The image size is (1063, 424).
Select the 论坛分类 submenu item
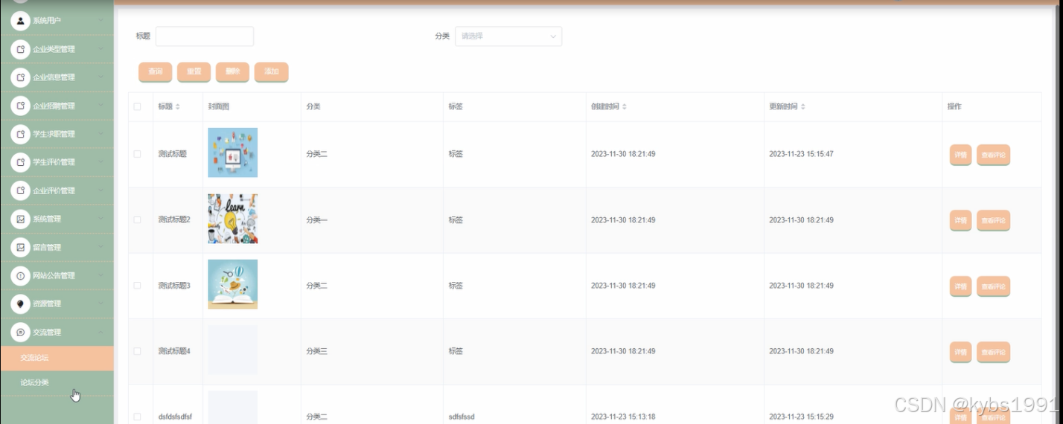point(57,382)
